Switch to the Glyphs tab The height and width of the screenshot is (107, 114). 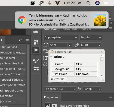[87, 29]
